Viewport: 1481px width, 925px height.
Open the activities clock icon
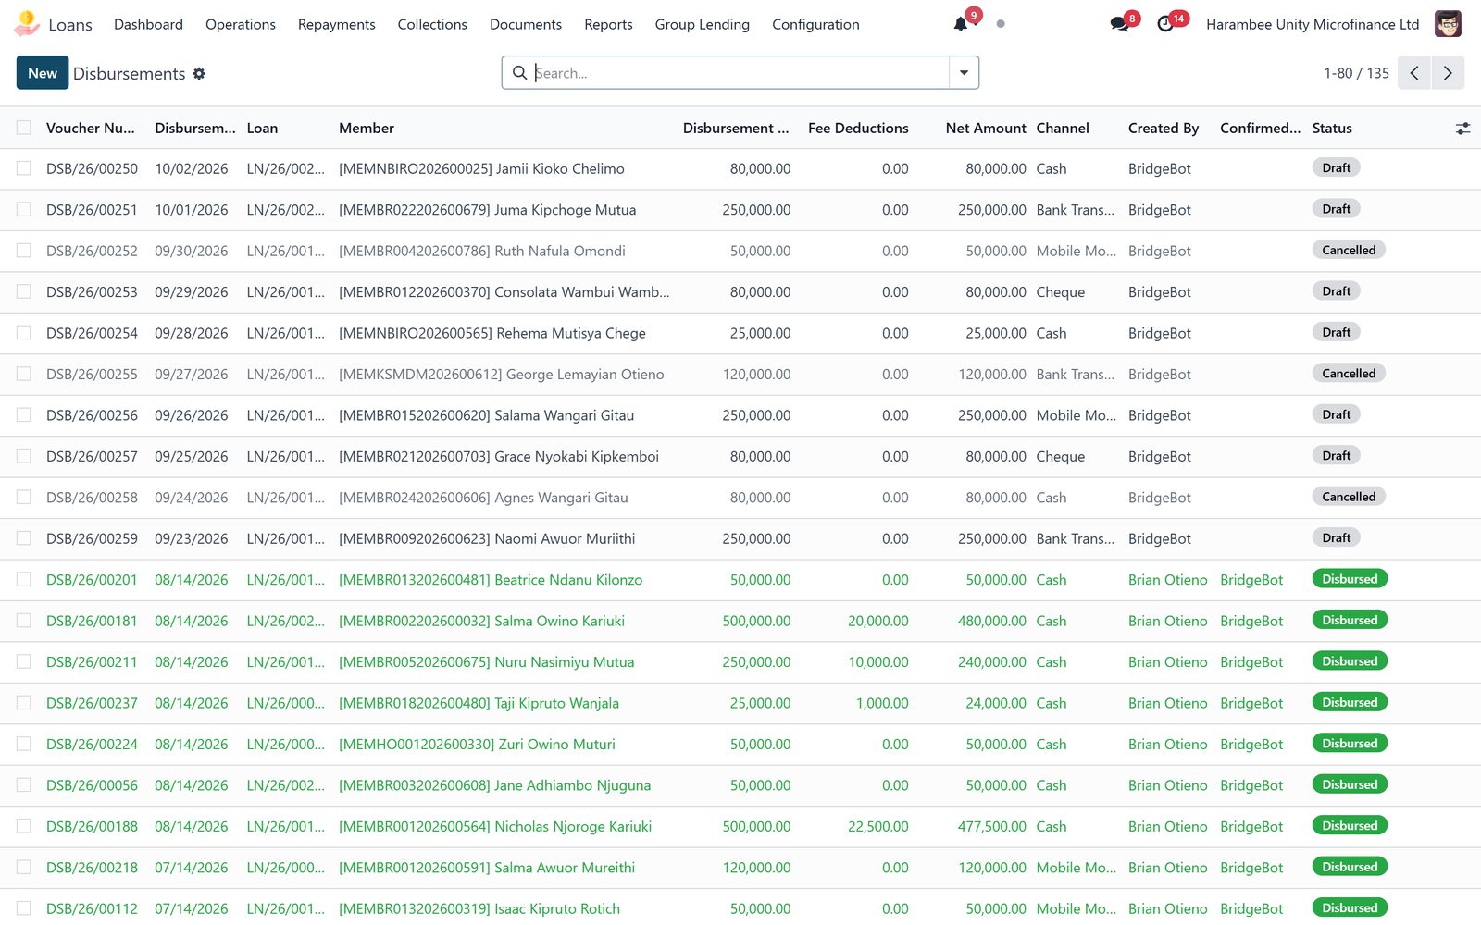1165,24
